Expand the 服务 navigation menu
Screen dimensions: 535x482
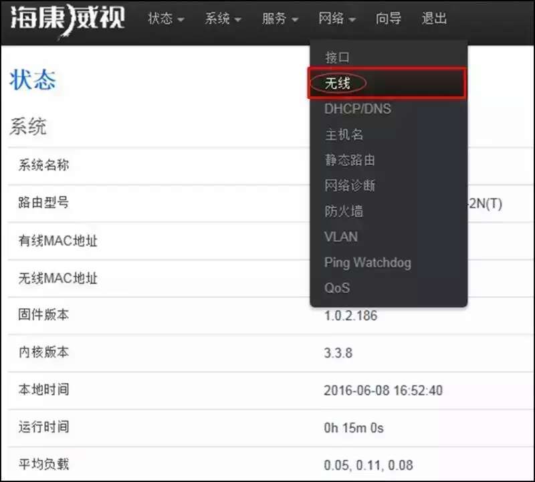(x=280, y=19)
